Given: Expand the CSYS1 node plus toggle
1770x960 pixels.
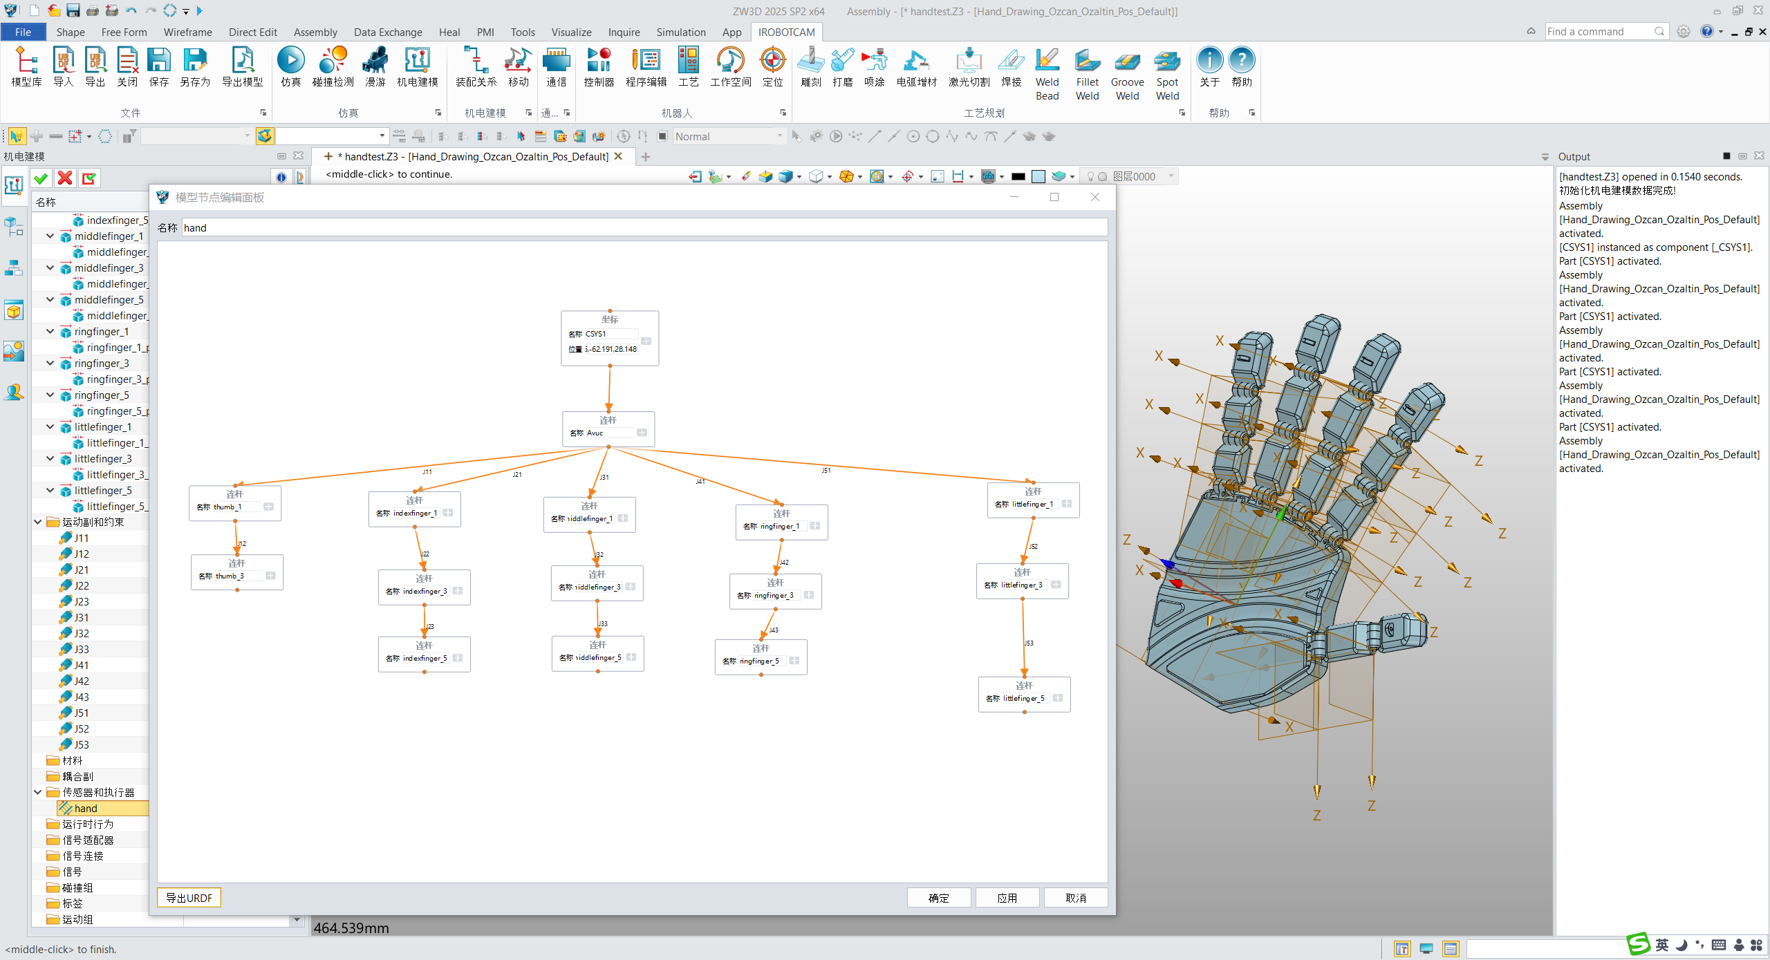Looking at the screenshot, I should [646, 341].
